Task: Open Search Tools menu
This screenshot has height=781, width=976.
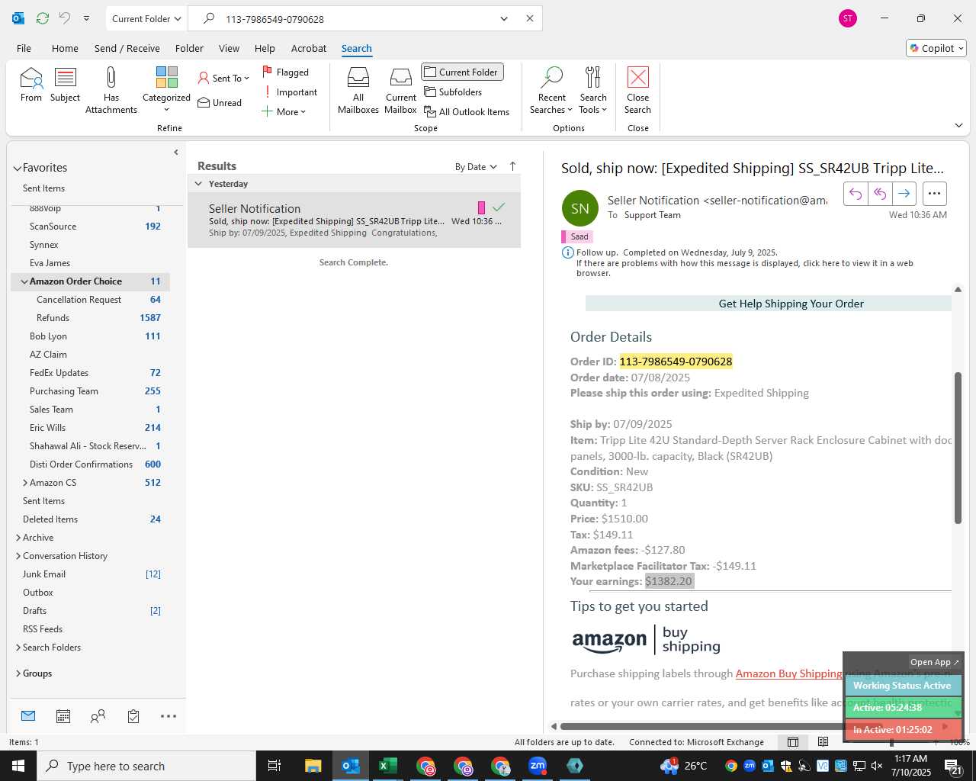Action: [593, 90]
